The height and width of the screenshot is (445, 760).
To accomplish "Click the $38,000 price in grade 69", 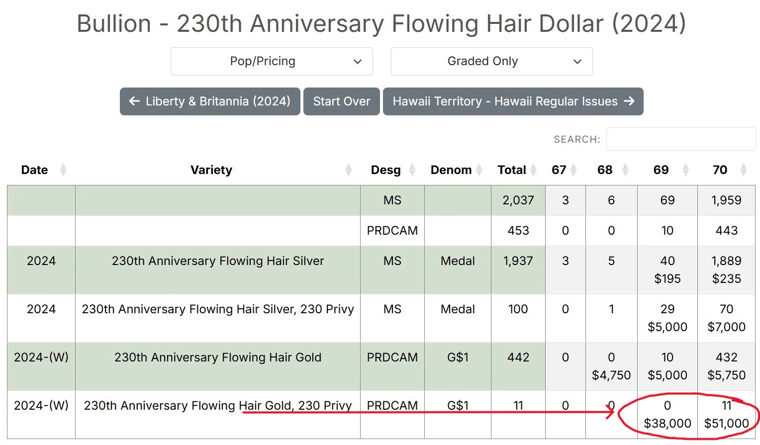I will [x=667, y=423].
